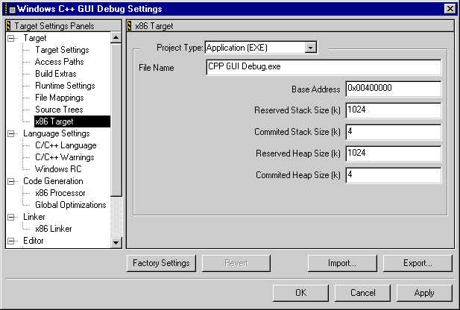This screenshot has height=310, width=460.
Task: Select the Windows RC panel
Action: coord(58,169)
